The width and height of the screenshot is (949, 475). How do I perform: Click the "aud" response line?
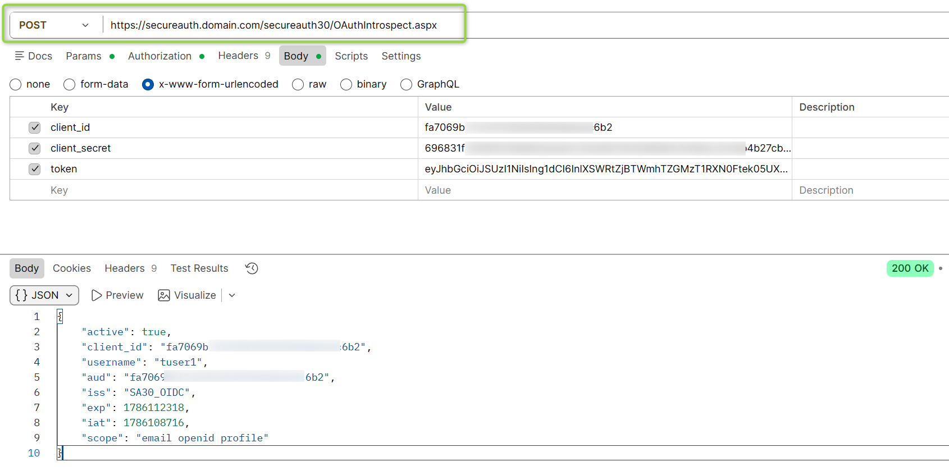pos(208,377)
